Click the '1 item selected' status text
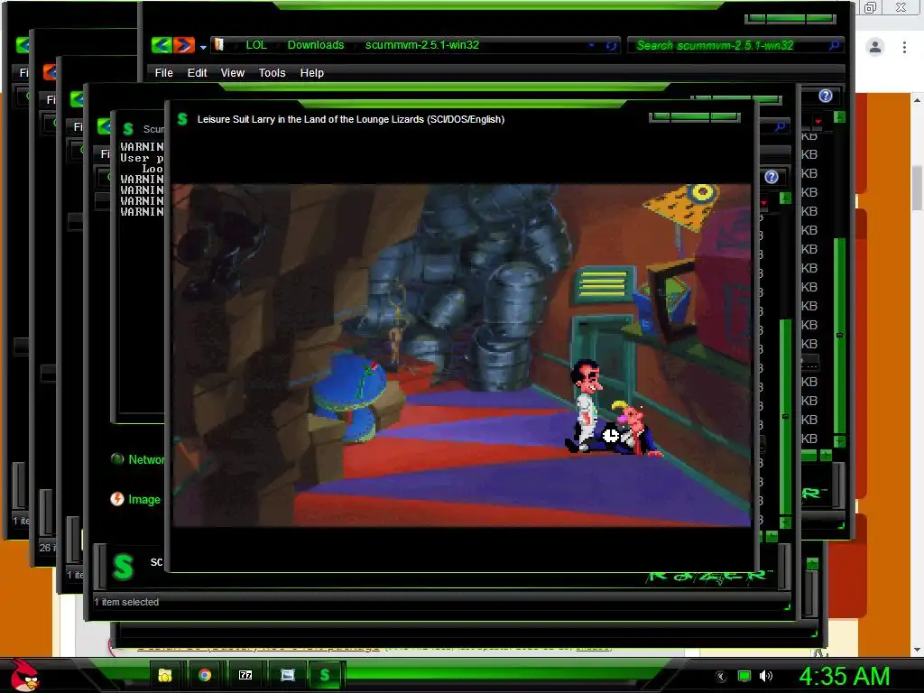Screen dimensions: 924x693 [126, 602]
